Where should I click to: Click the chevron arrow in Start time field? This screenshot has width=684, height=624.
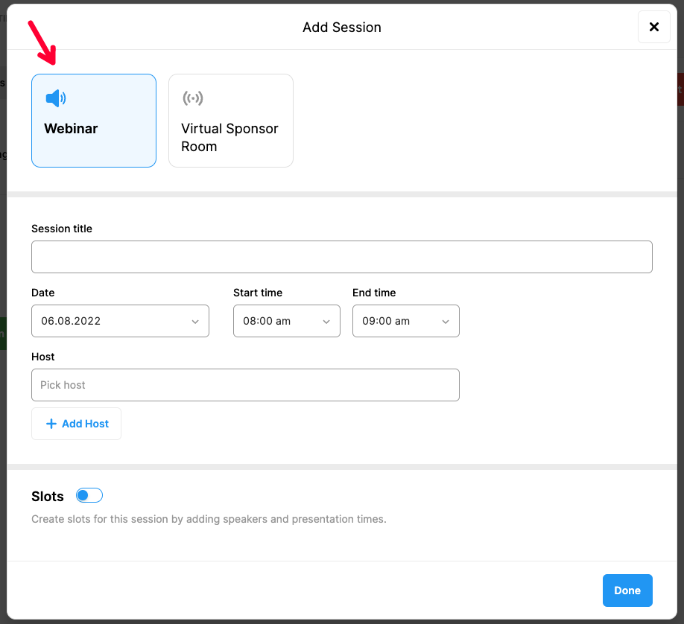[x=326, y=322]
